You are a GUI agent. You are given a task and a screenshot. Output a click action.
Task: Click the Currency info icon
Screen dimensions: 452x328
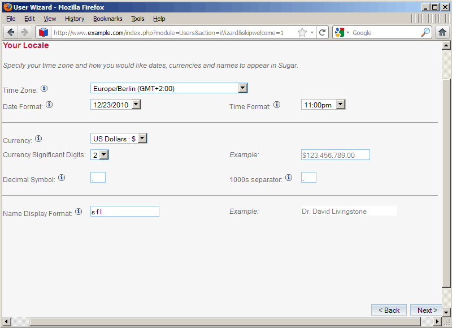[x=38, y=139]
